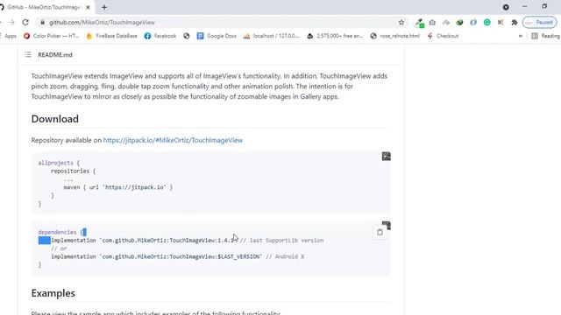This screenshot has width=561, height=315.
Task: Open the camera screenshot extension
Action: pyautogui.click(x=432, y=23)
